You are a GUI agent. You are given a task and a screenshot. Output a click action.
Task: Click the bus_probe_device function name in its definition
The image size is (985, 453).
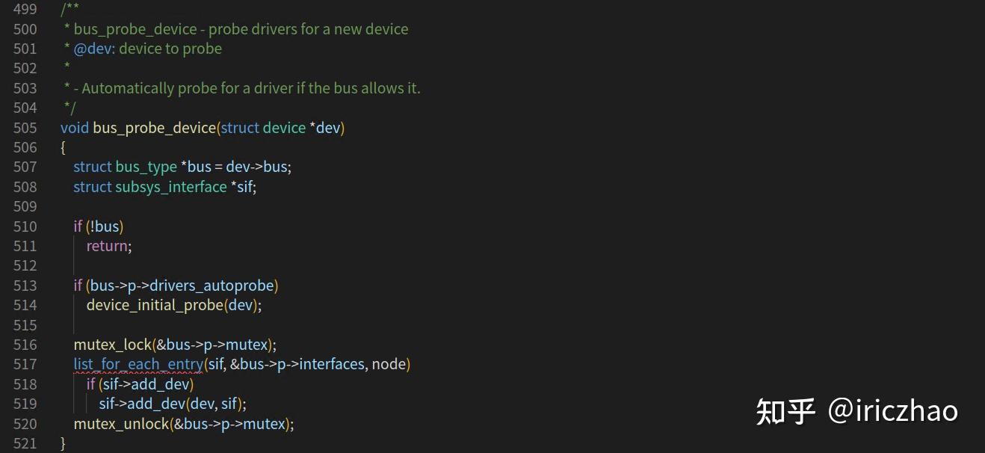click(x=154, y=128)
